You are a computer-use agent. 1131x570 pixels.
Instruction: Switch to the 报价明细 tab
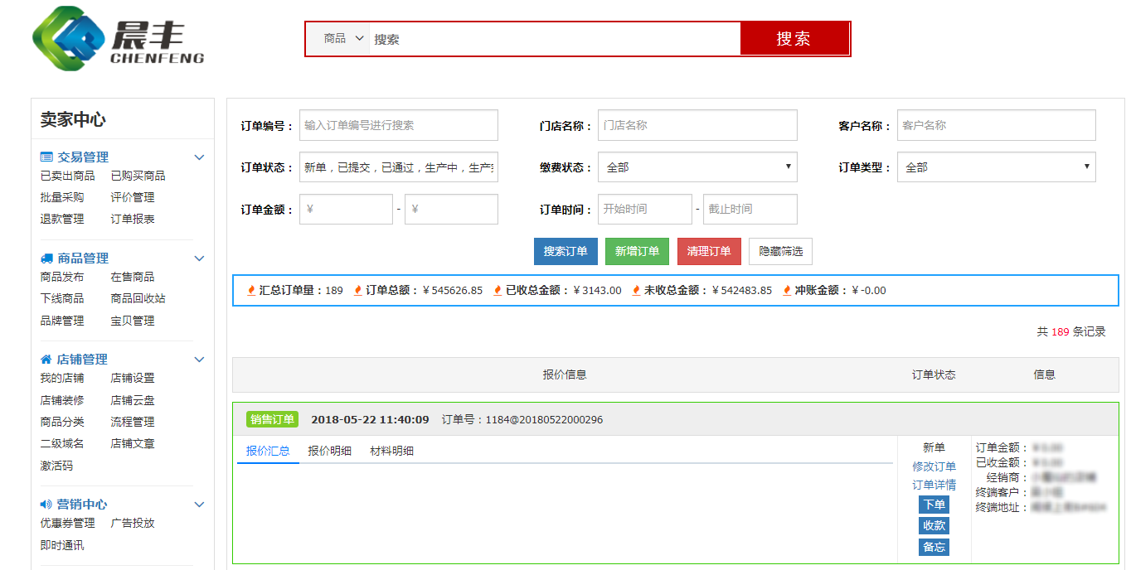click(329, 451)
